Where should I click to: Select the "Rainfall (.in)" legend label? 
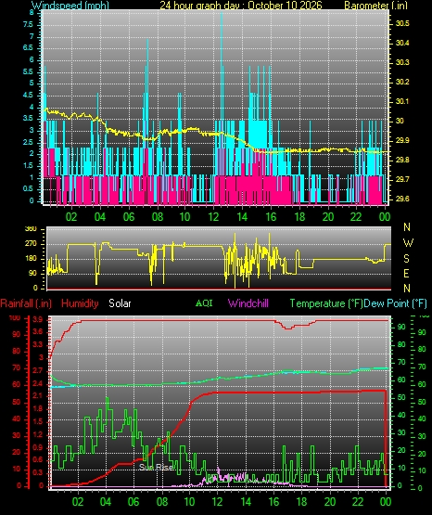(26, 303)
